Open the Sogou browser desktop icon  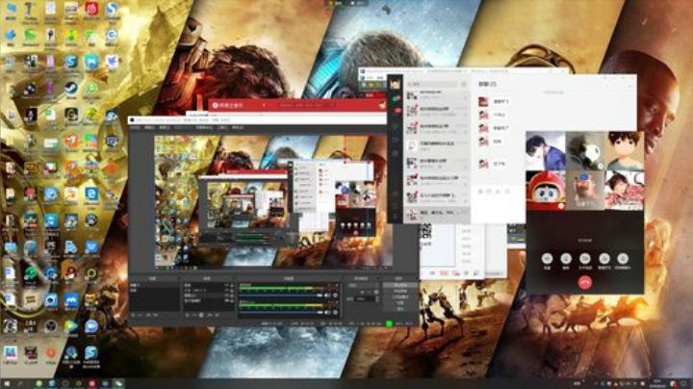[x=112, y=10]
